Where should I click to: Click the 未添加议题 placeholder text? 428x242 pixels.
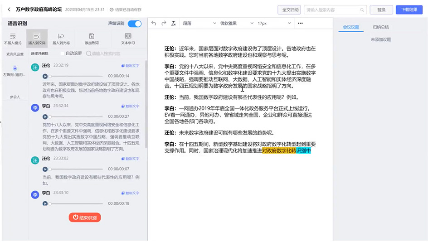coord(381,39)
